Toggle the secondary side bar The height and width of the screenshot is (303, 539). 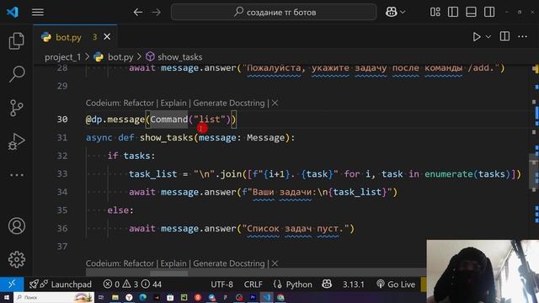(x=489, y=12)
